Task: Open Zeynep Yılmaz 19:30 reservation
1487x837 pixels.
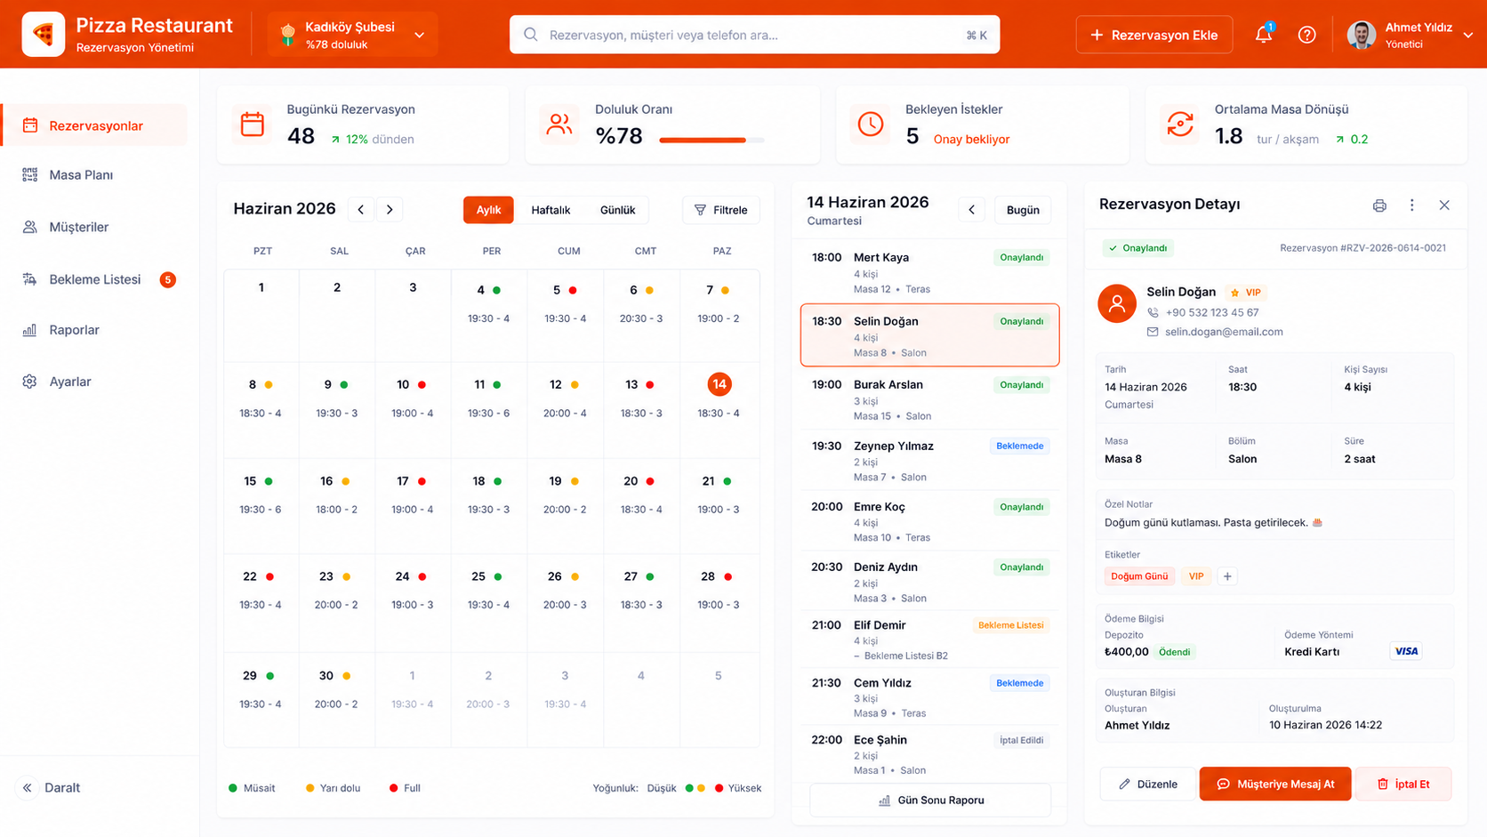Action: click(929, 460)
